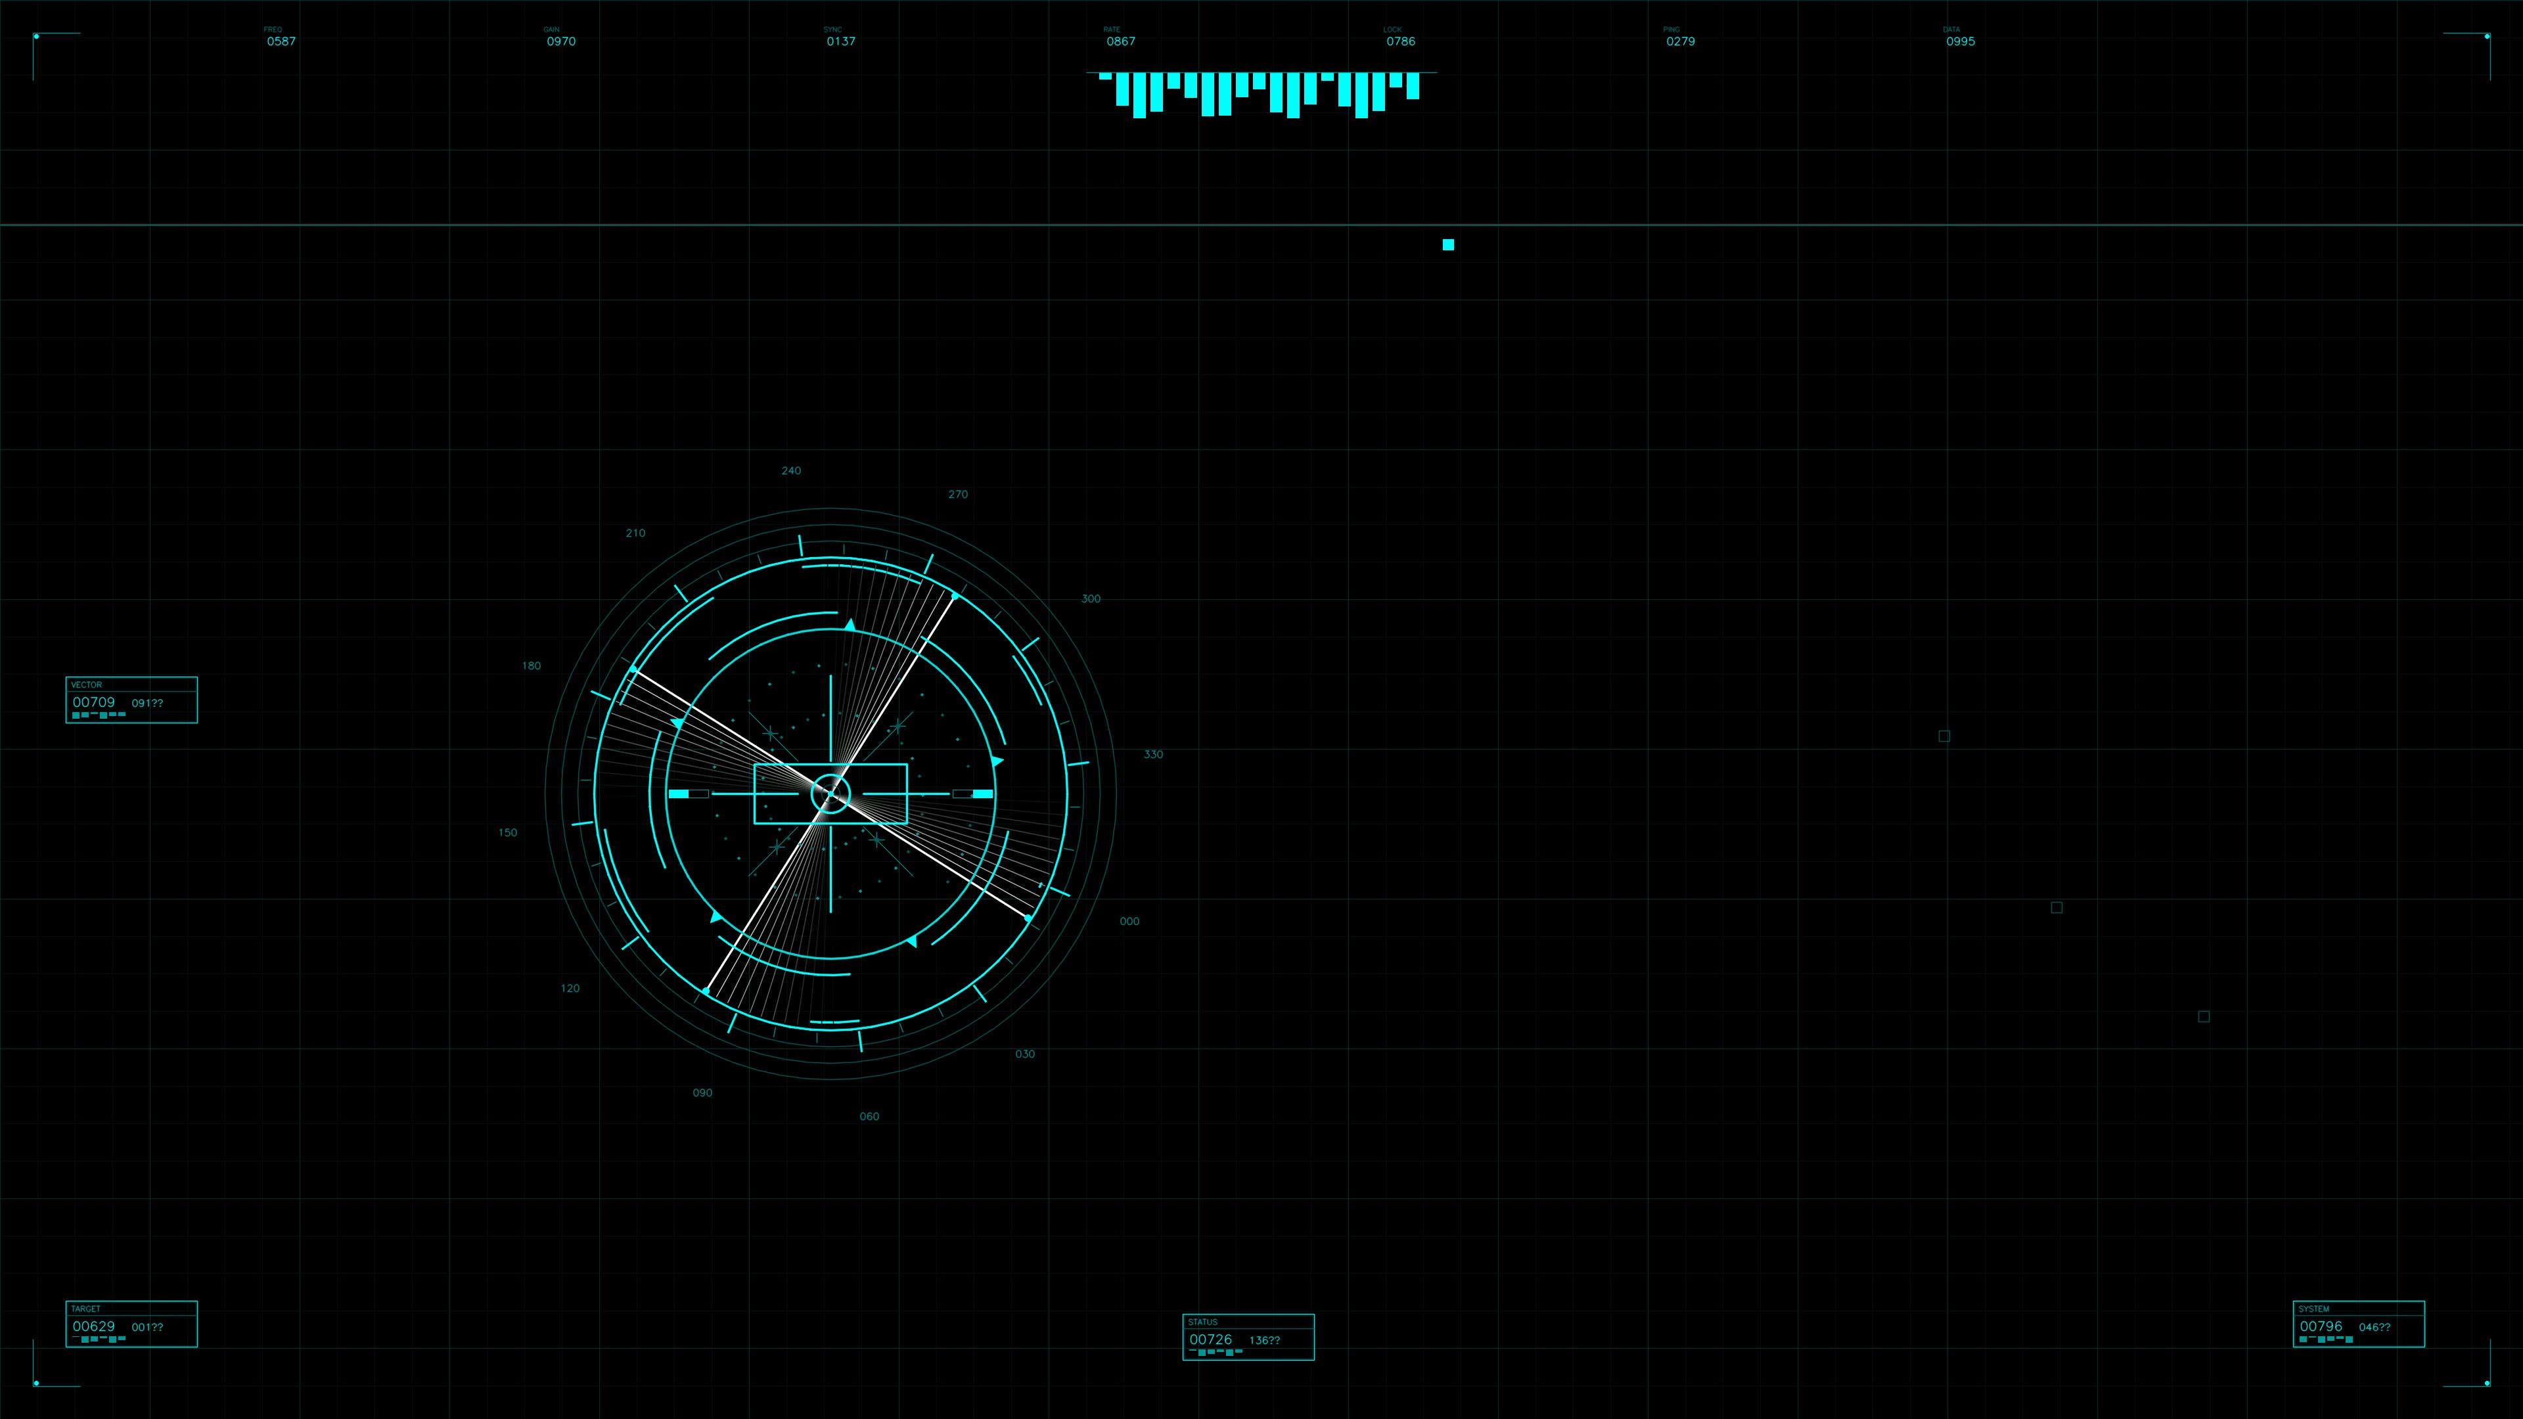Toggle the small hollow square near VECTOR panel

click(1945, 736)
